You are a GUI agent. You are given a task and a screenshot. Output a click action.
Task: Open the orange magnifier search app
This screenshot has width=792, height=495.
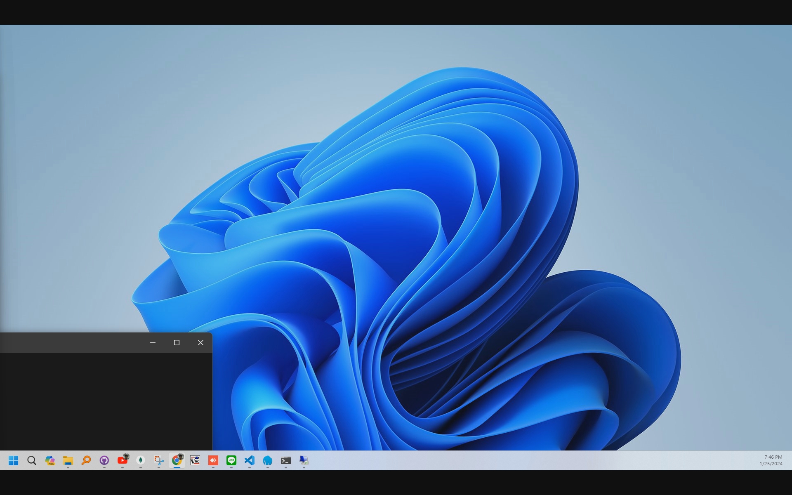(x=86, y=460)
